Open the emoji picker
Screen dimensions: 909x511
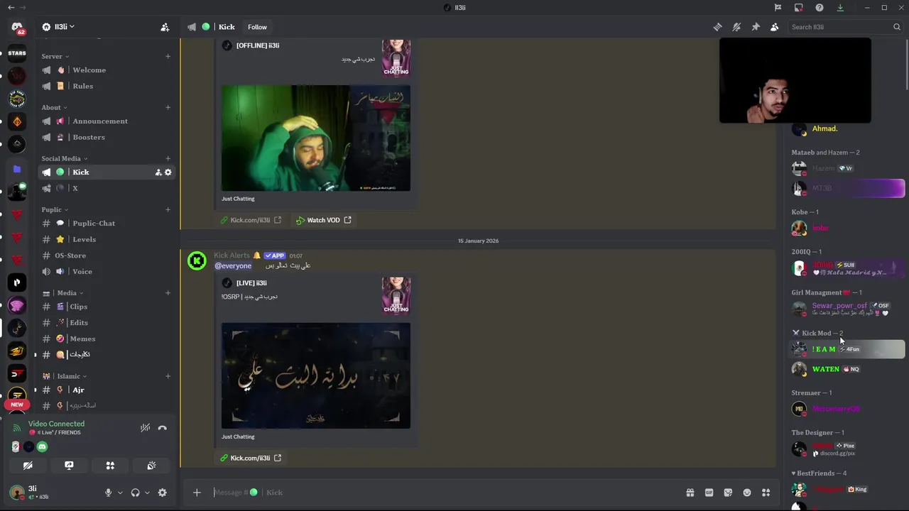point(747,493)
